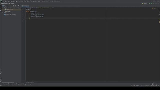Click the Stop button in toolbar
The width and height of the screenshot is (160, 90).
pos(156,4)
